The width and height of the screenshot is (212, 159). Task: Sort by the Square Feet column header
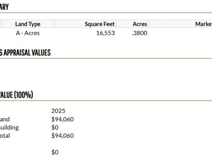(x=99, y=24)
